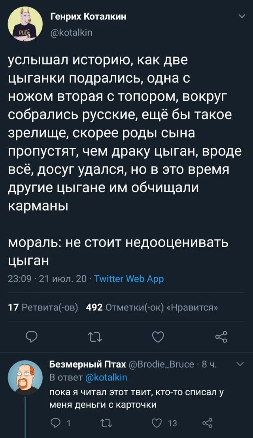Open the reply icon on Kotalkin's tweet
The image size is (253, 438).
(x=32, y=336)
